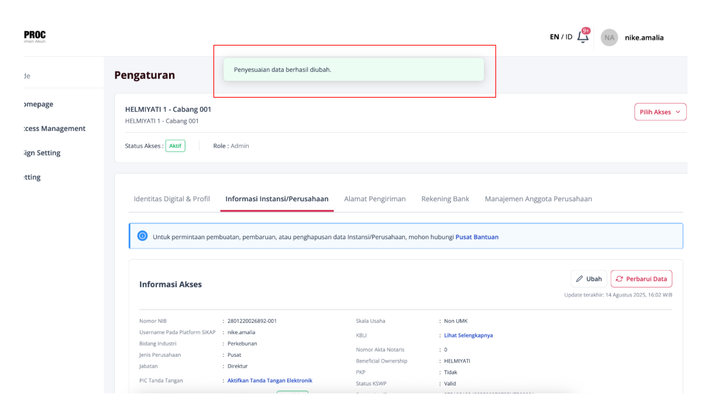708x400 pixels.
Task: Click the Beneficial Ownership value HELMIYATI
Action: tap(457, 361)
